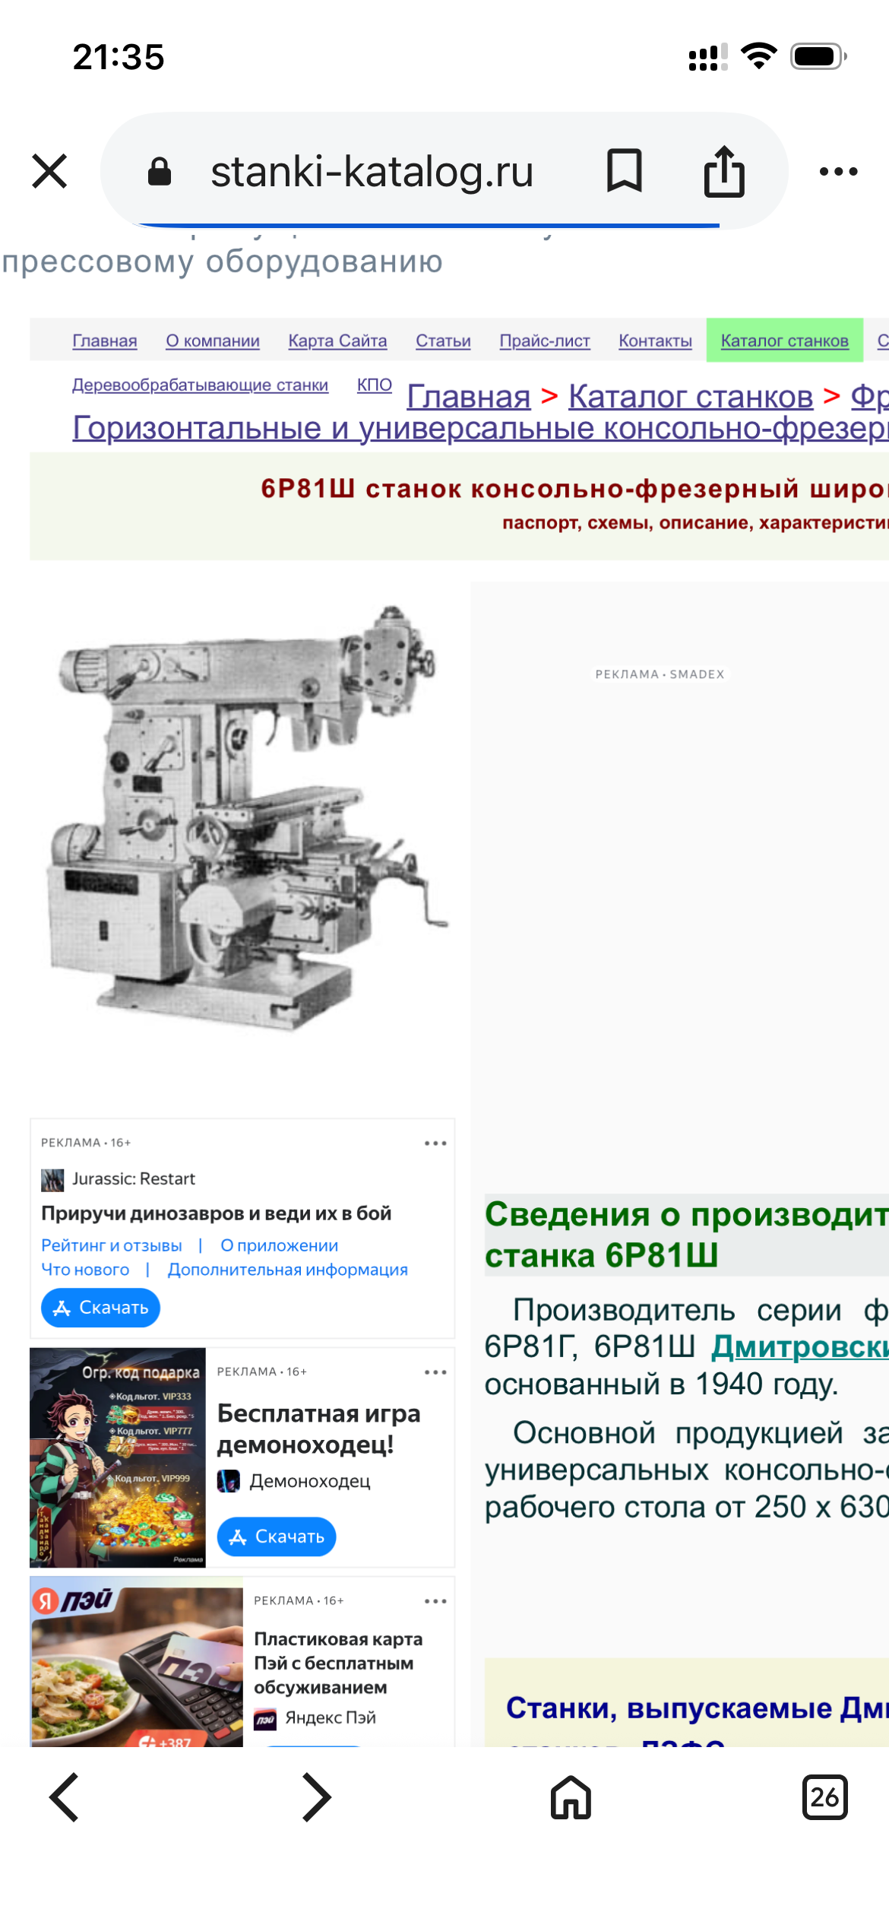Image resolution: width=889 pixels, height=1925 pixels.
Task: Tap the home icon in bottom bar
Action: click(571, 1797)
